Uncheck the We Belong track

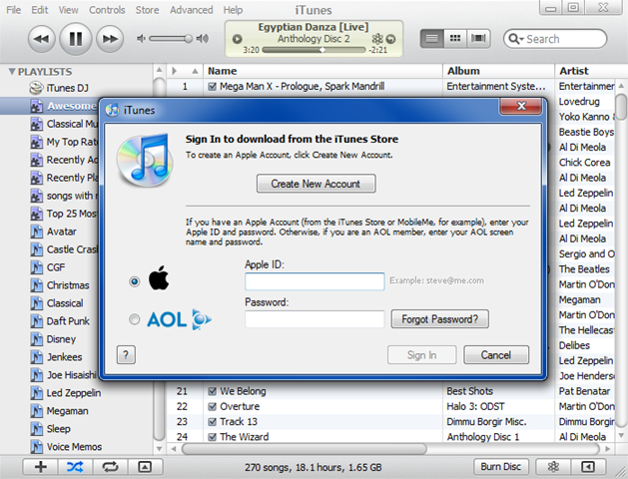click(213, 391)
